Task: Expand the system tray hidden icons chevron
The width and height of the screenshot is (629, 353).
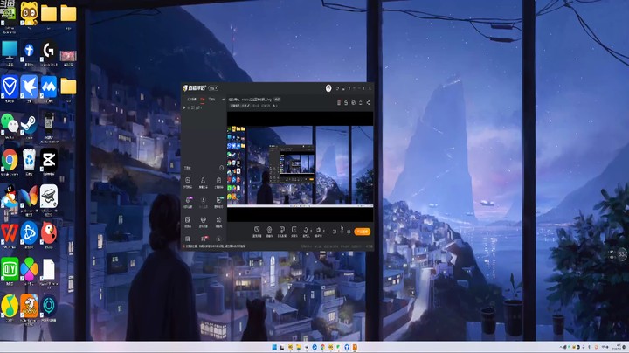Action: tap(561, 347)
